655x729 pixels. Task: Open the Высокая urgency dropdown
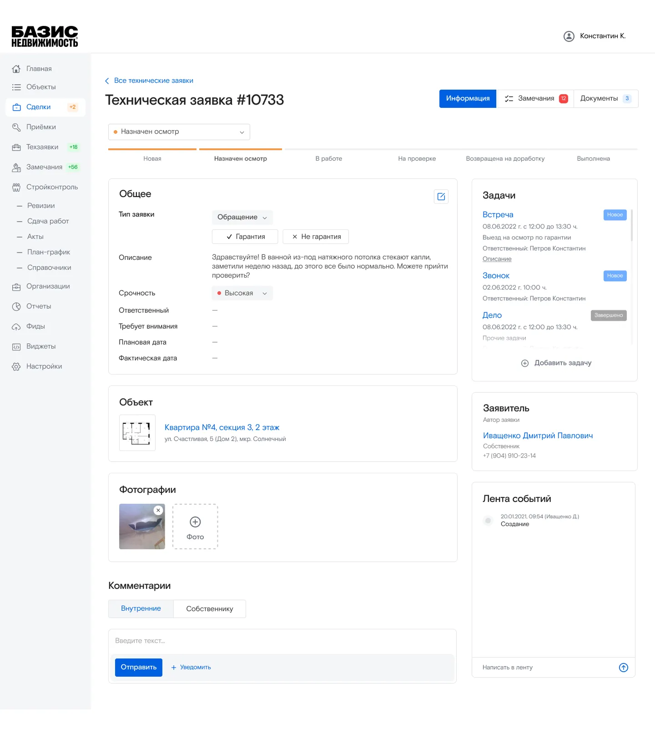click(x=242, y=293)
